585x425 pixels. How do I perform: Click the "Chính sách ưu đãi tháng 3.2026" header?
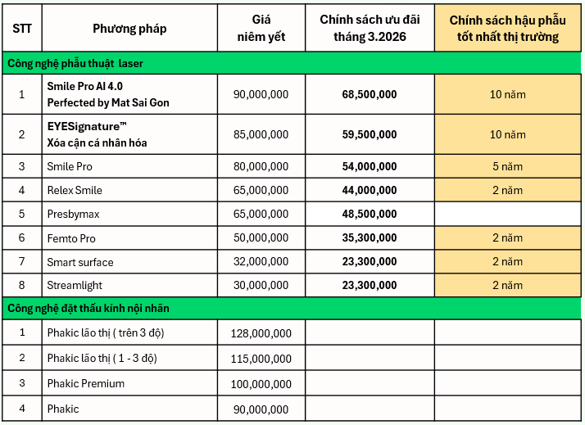(369, 29)
